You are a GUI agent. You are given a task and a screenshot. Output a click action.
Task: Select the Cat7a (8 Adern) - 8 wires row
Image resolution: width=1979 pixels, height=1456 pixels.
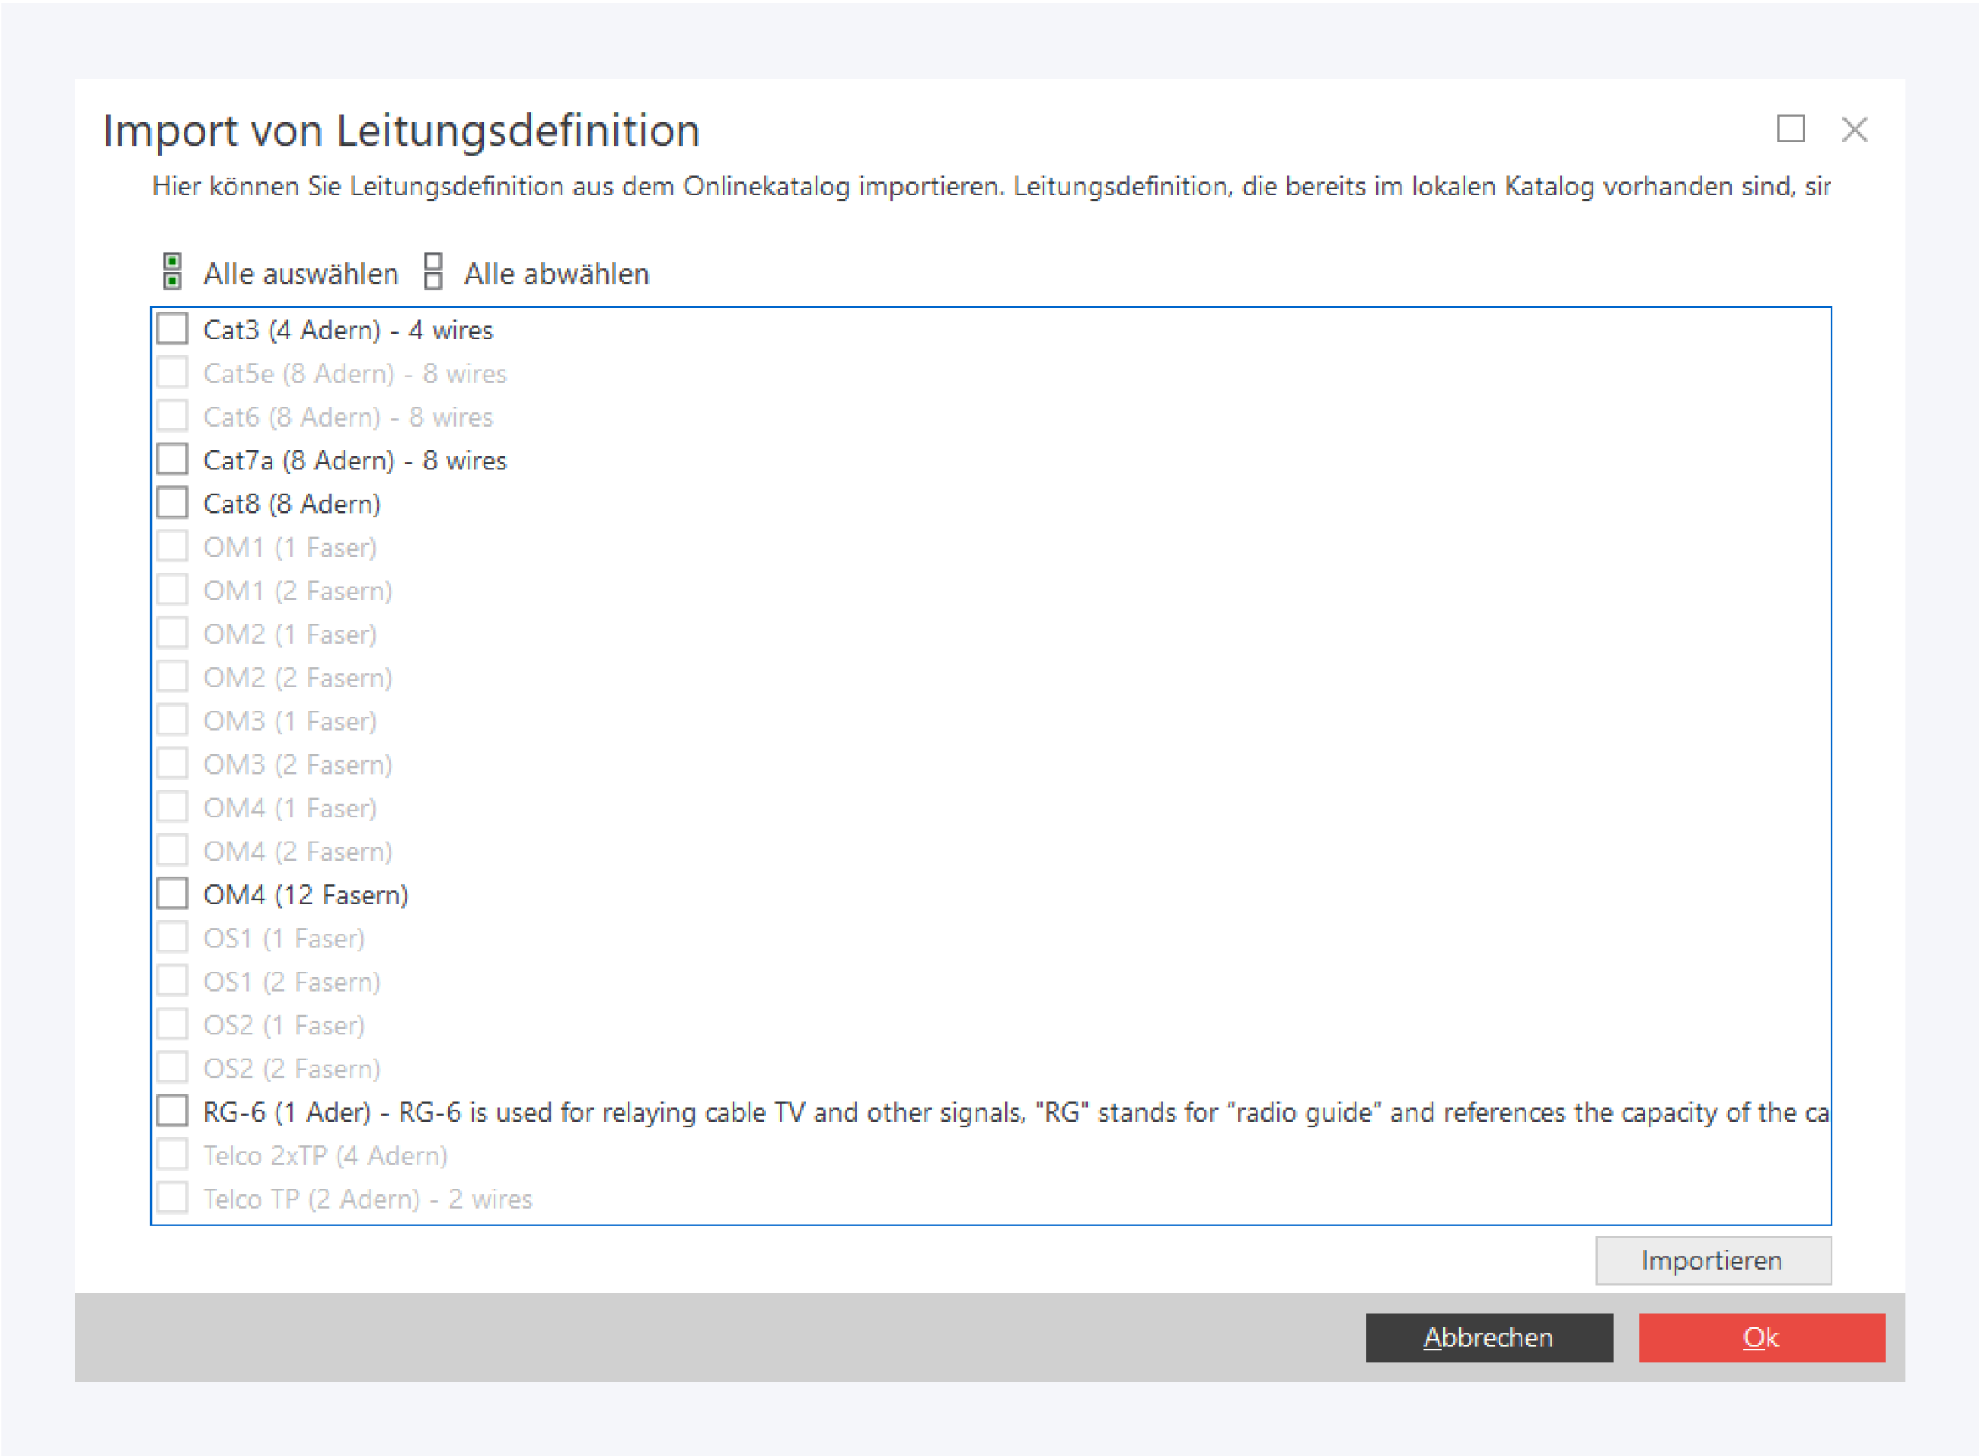[x=355, y=461]
